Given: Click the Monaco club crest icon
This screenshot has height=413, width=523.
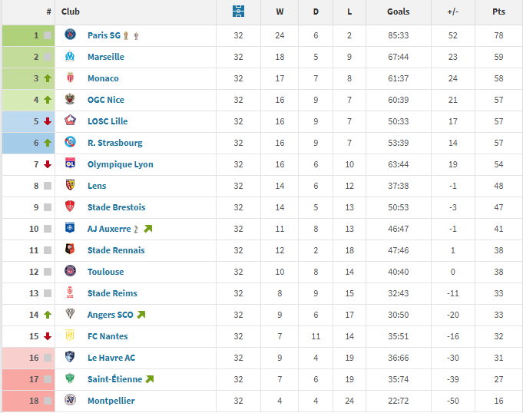Looking at the screenshot, I should pos(71,78).
